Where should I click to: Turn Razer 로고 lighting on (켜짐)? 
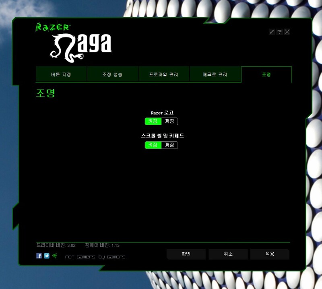pos(153,121)
